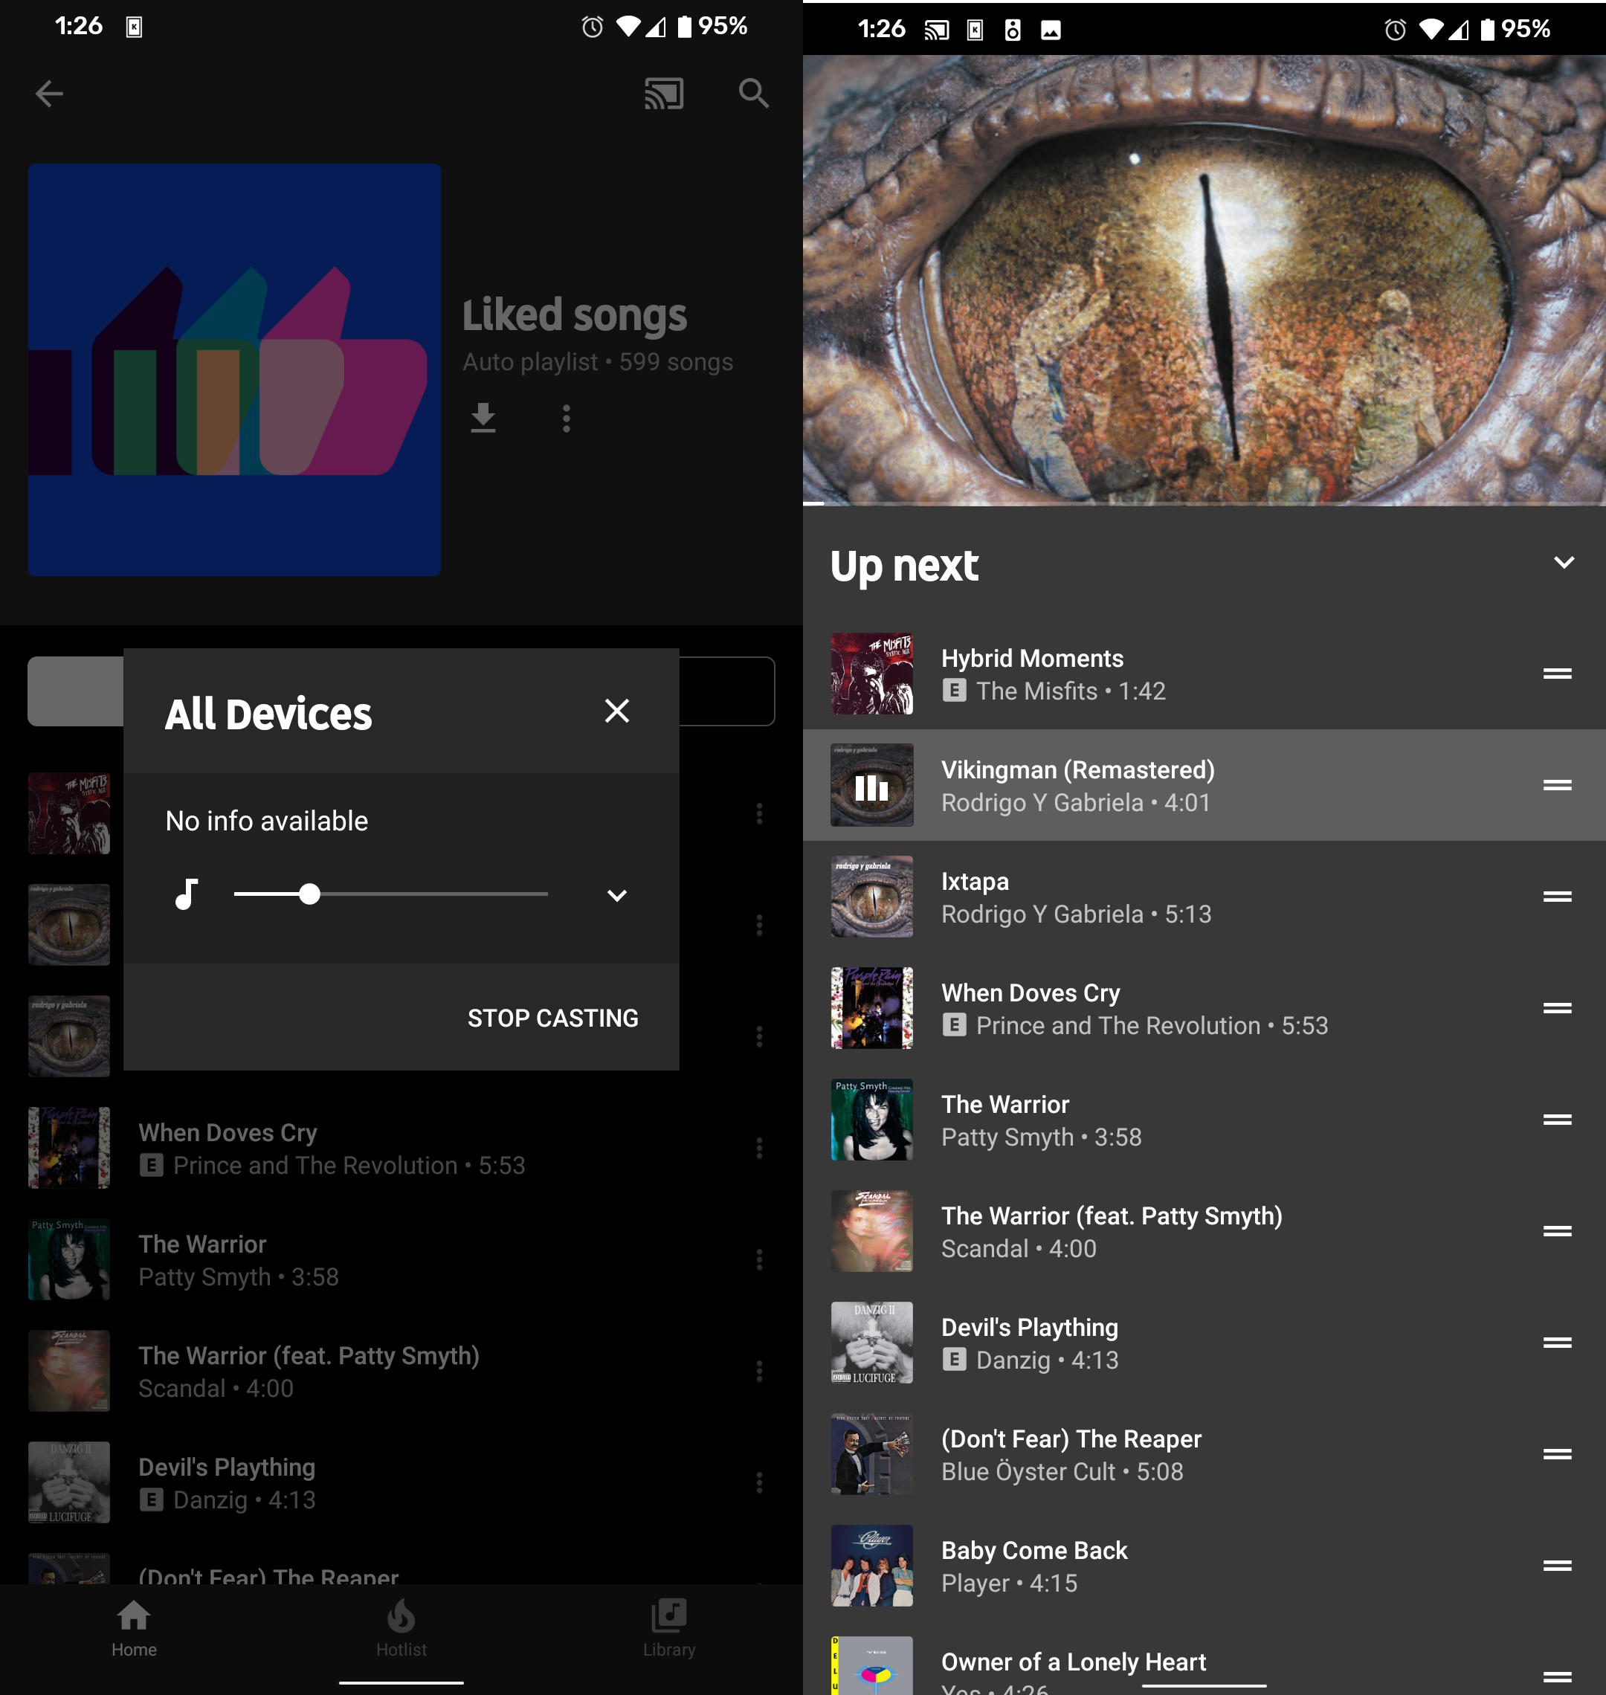Image resolution: width=1606 pixels, height=1695 pixels.
Task: Click the back arrow navigation icon
Action: coord(50,94)
